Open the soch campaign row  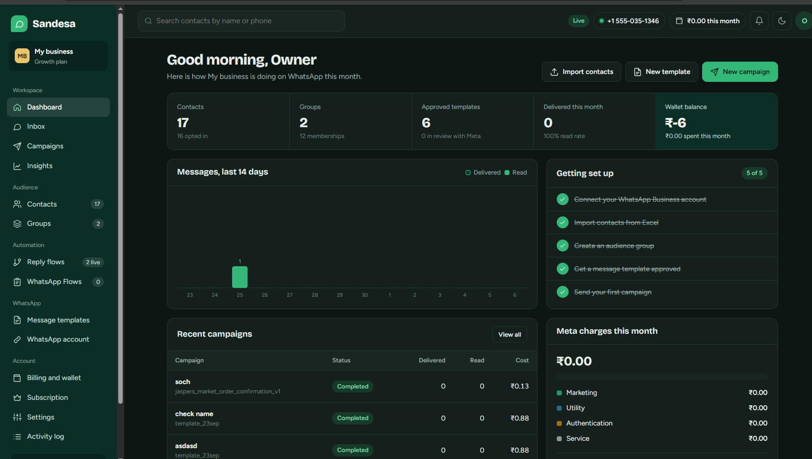[352, 386]
